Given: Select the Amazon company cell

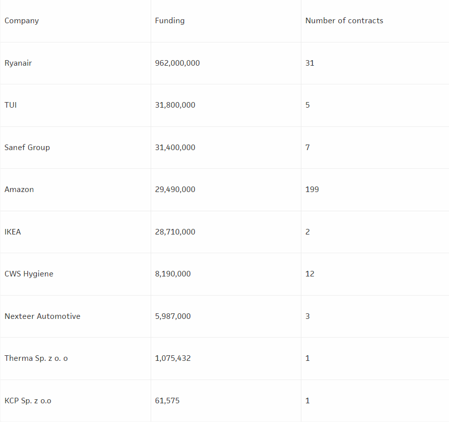Looking at the screenshot, I should (19, 190).
